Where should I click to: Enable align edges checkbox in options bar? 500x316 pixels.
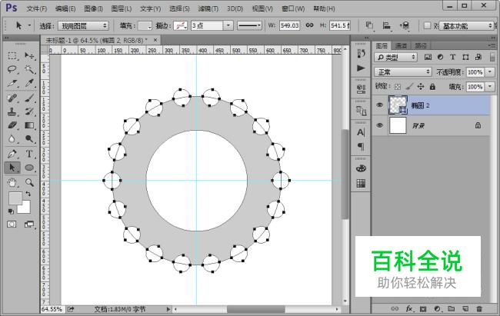427,25
